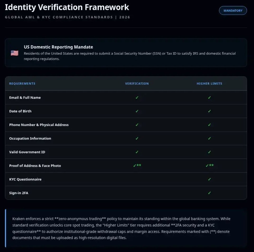Click the US flag icon
The width and height of the screenshot is (254, 252).
[15, 53]
